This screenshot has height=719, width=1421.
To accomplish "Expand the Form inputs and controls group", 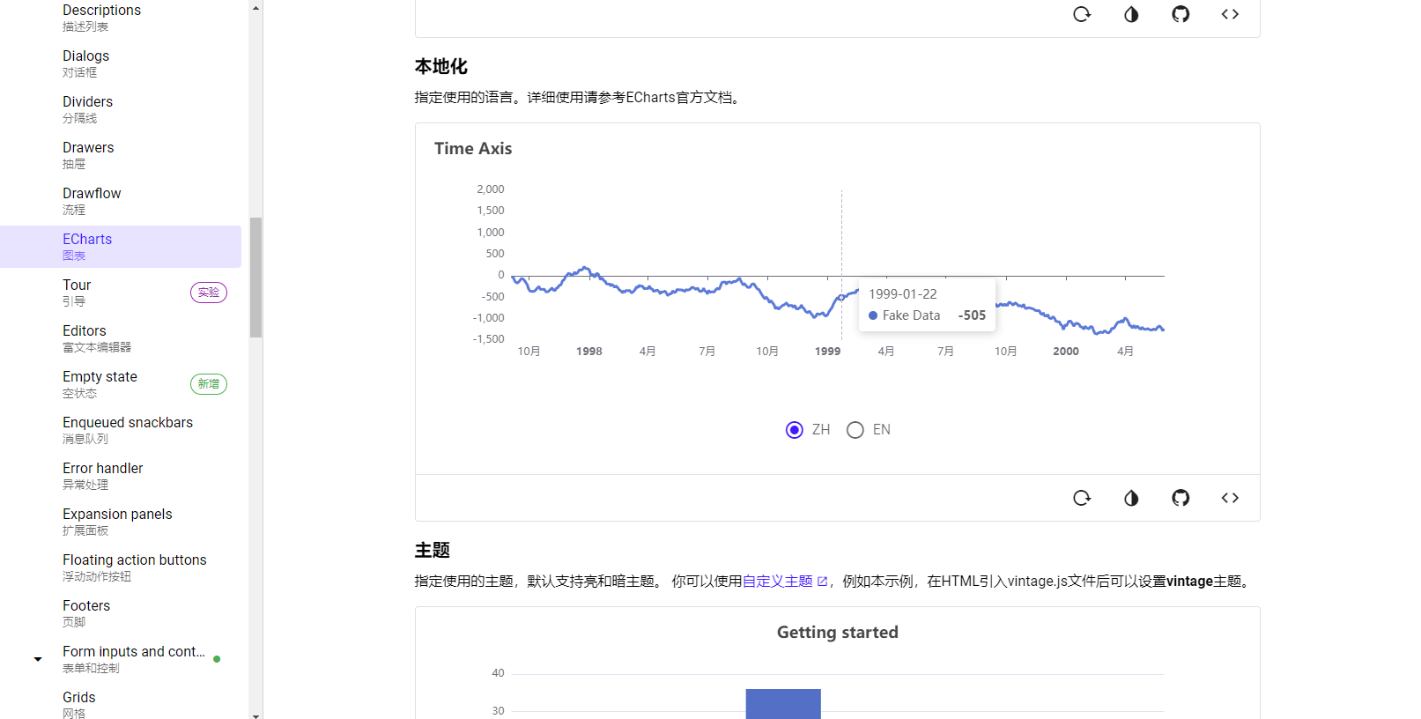I will coord(38,659).
